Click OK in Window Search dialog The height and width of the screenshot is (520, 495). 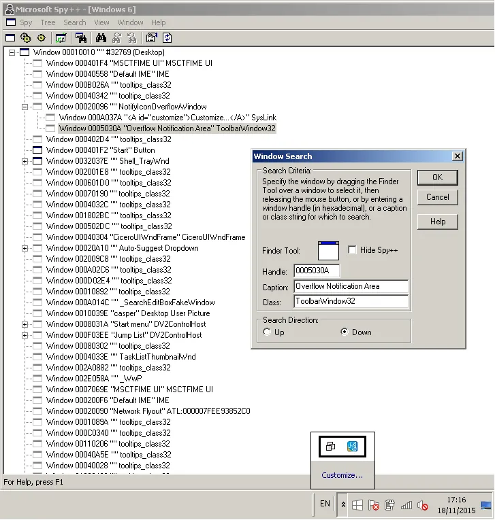pos(438,177)
